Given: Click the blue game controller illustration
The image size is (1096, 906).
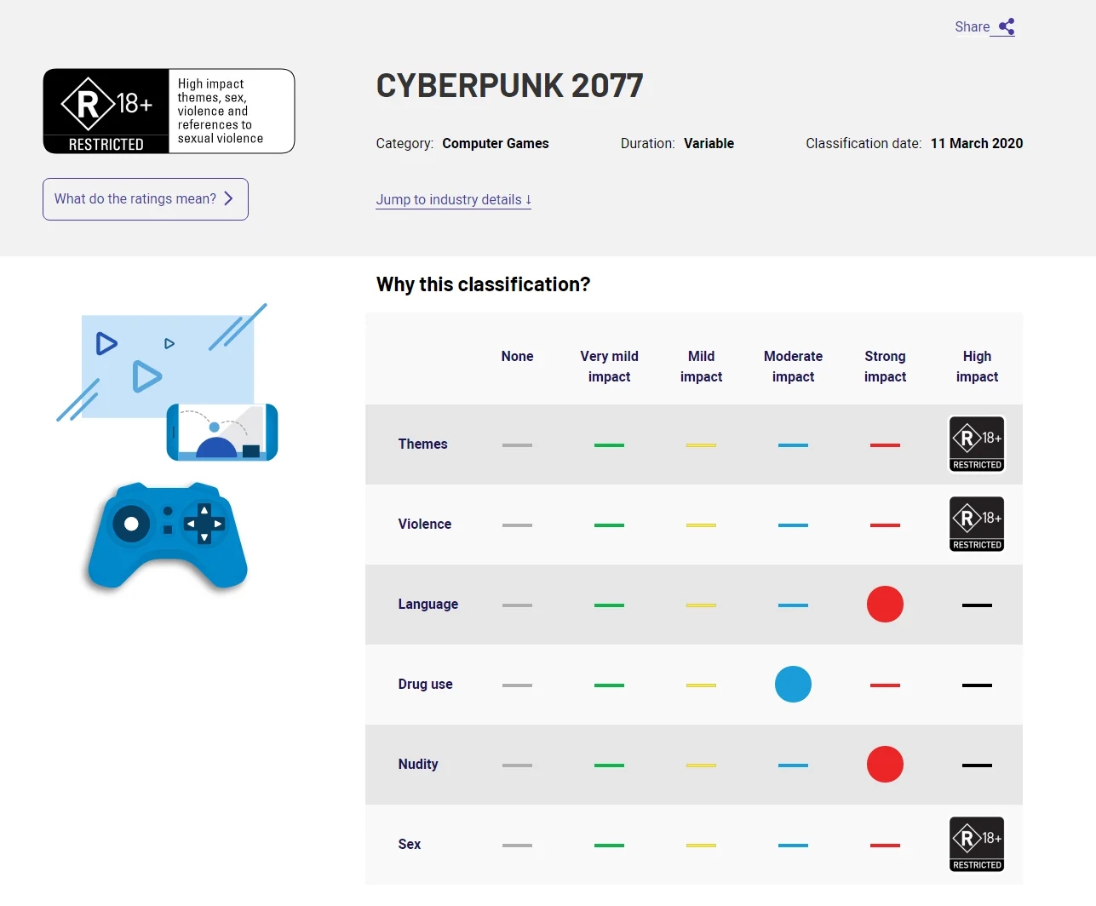Looking at the screenshot, I should (168, 536).
